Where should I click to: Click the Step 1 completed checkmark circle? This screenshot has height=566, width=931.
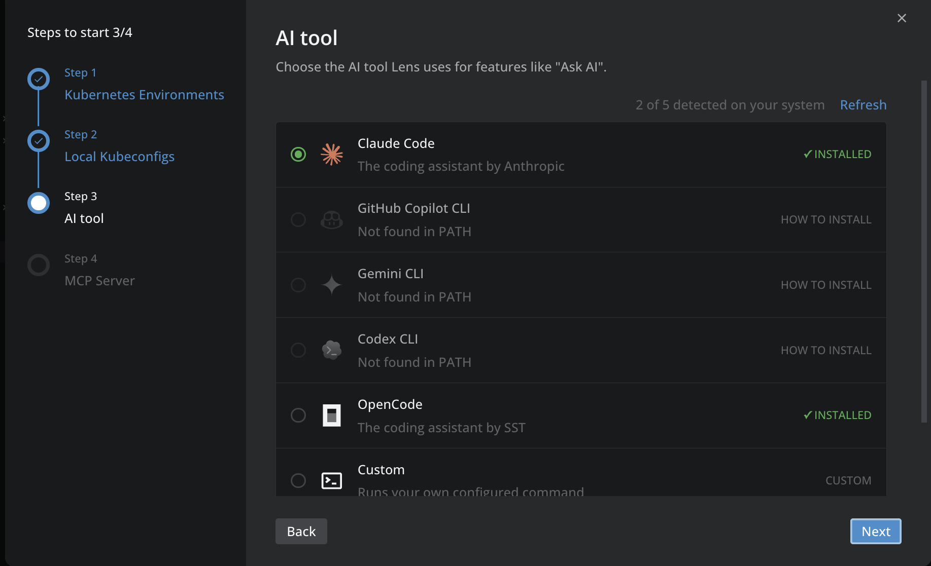click(x=39, y=79)
